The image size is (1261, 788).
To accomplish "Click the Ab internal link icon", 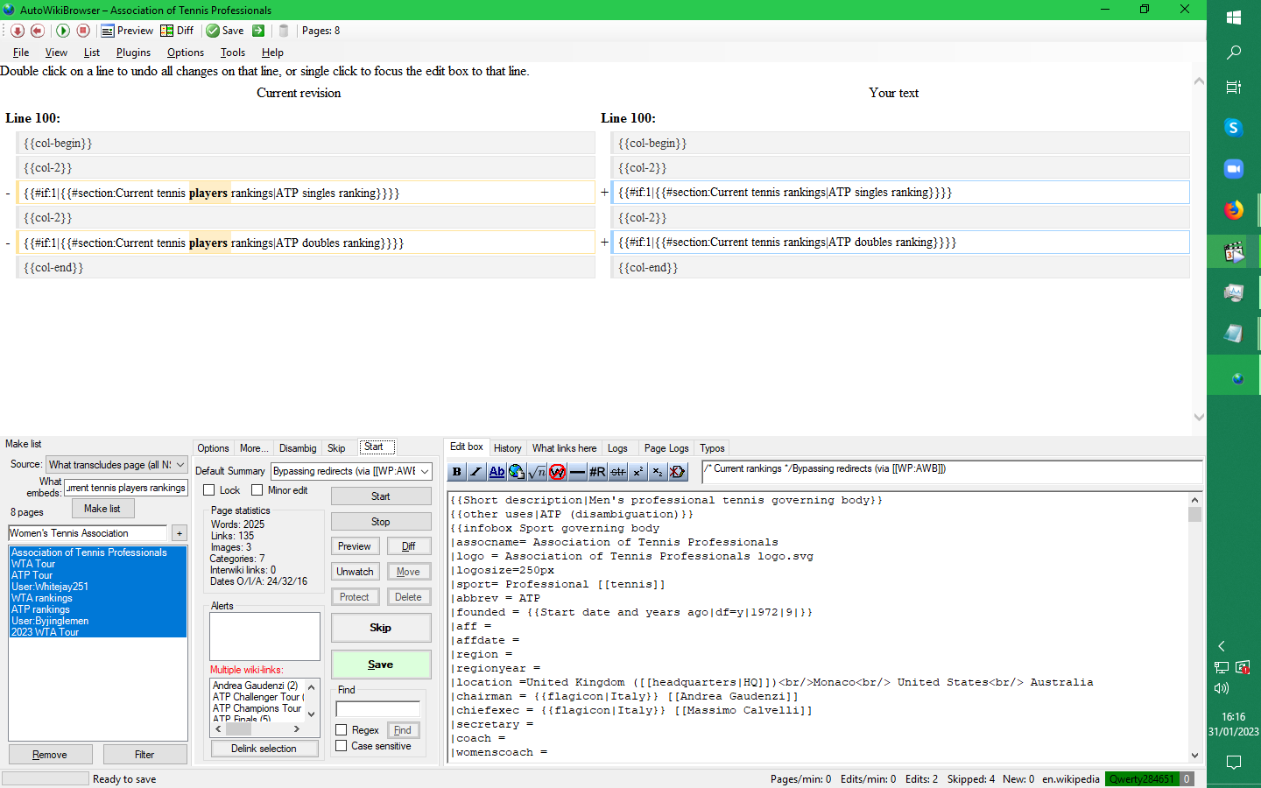I will (497, 472).
